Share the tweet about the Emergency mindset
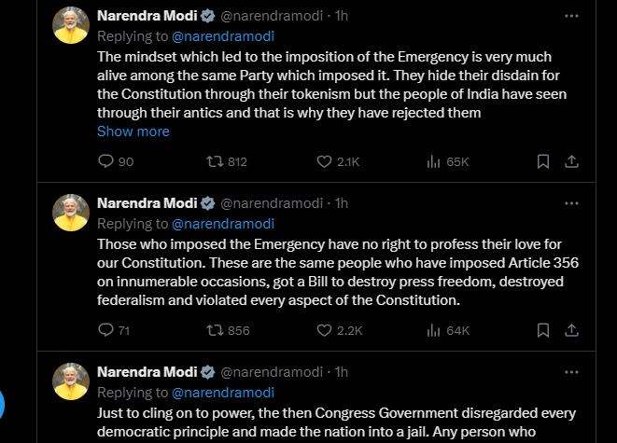Screen dimensions: 617x443 click(573, 161)
